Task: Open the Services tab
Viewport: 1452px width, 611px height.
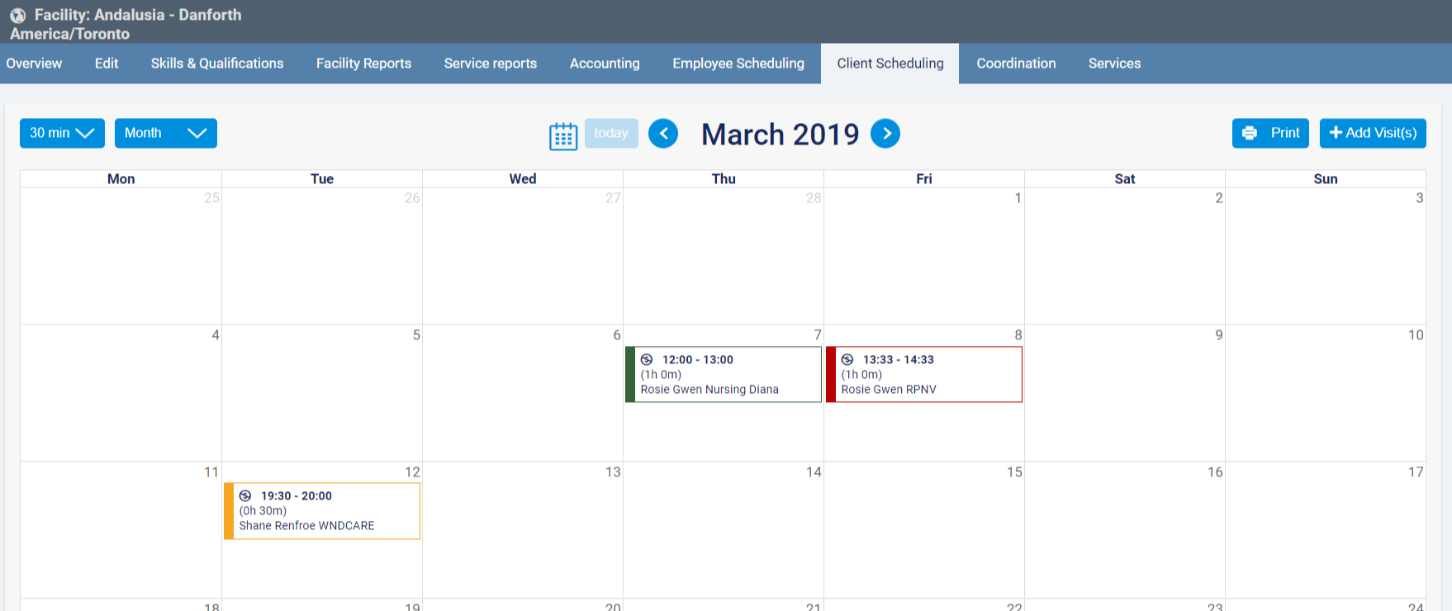Action: point(1114,64)
